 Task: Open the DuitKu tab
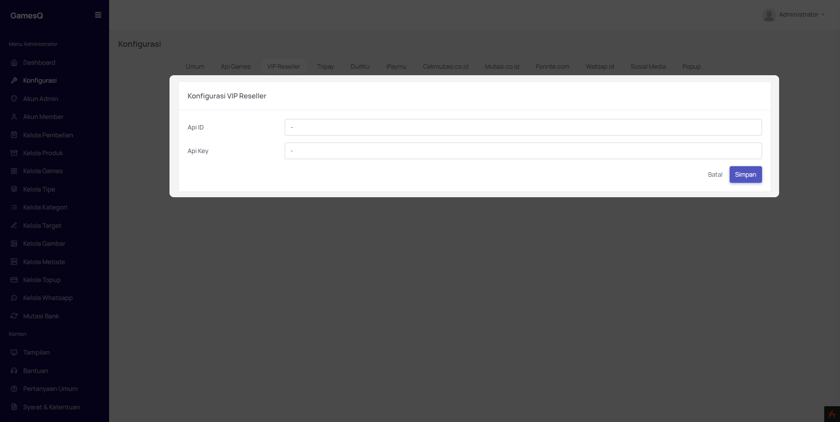click(x=360, y=66)
